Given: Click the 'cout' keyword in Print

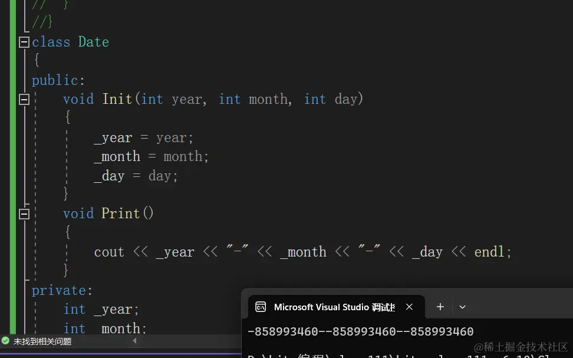Looking at the screenshot, I should [x=109, y=252].
